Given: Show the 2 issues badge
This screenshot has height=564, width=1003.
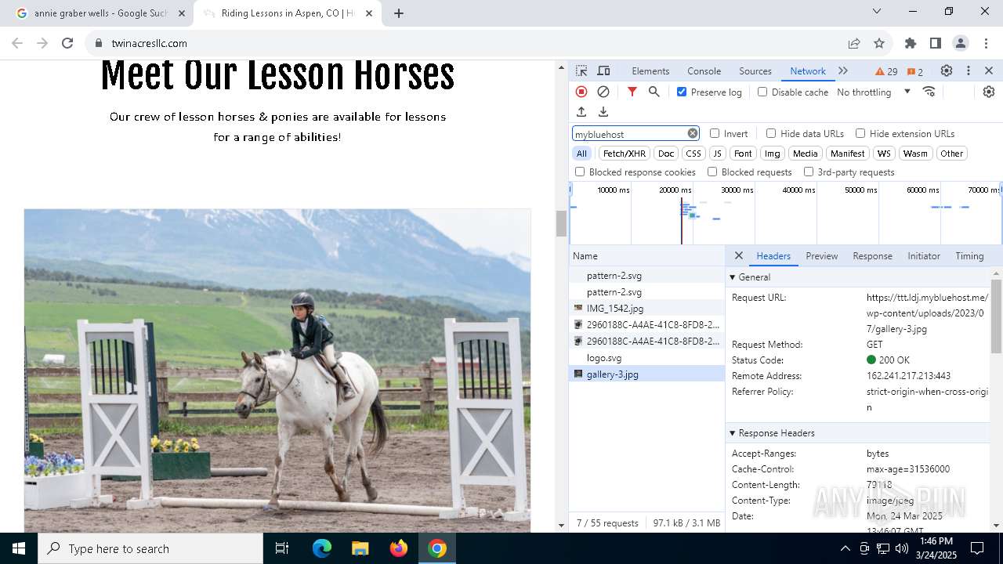Looking at the screenshot, I should 914,71.
